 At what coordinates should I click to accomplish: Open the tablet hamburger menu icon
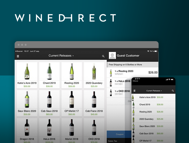[x=18, y=56]
